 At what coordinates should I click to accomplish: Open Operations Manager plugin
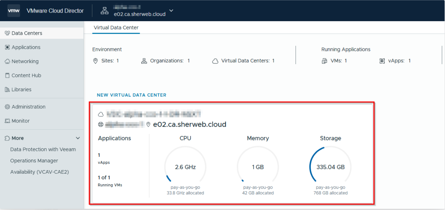pyautogui.click(x=34, y=161)
